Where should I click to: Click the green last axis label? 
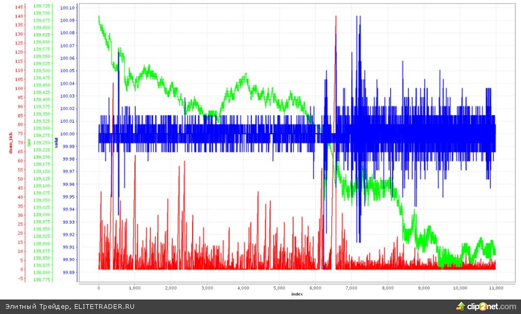(x=29, y=141)
